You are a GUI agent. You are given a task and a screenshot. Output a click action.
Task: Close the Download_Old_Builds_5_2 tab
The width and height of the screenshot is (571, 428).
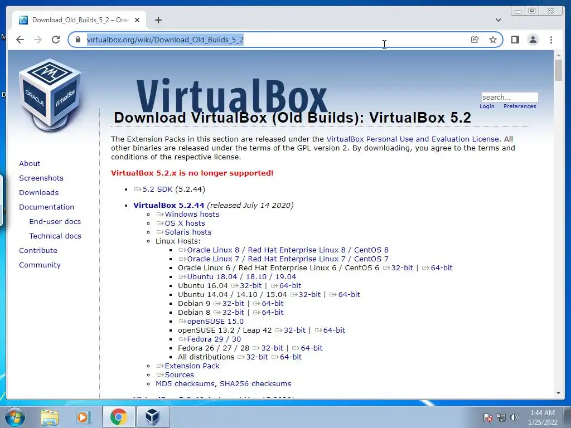coord(137,20)
